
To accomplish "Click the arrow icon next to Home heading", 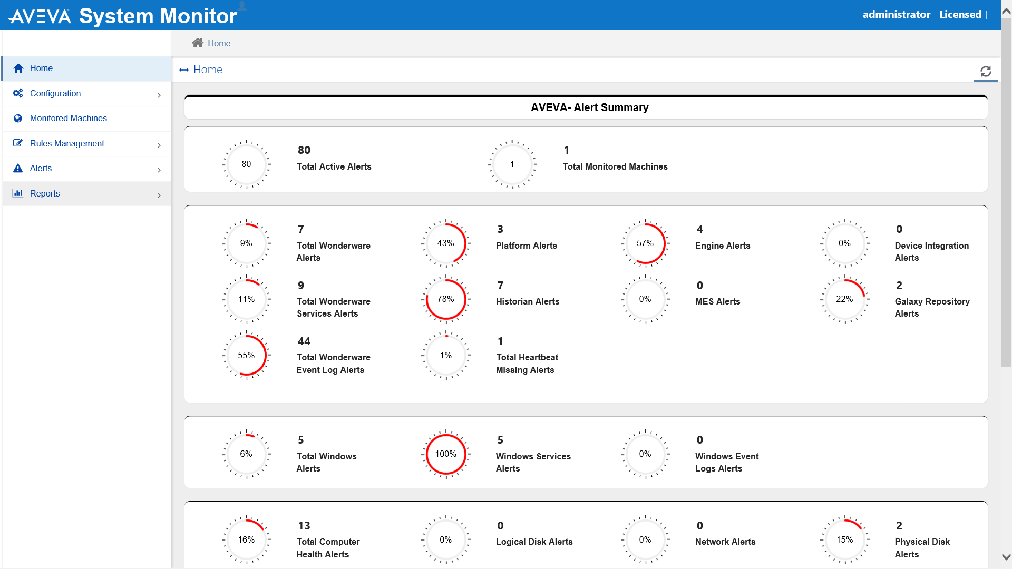I will (183, 70).
